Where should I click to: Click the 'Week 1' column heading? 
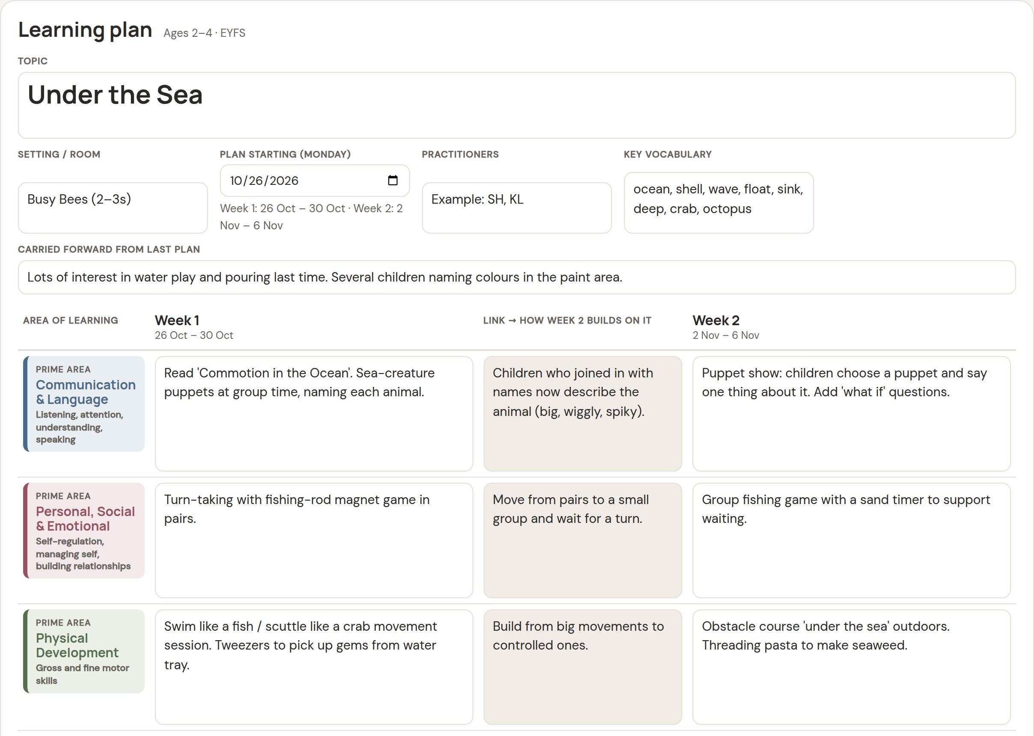coord(177,321)
